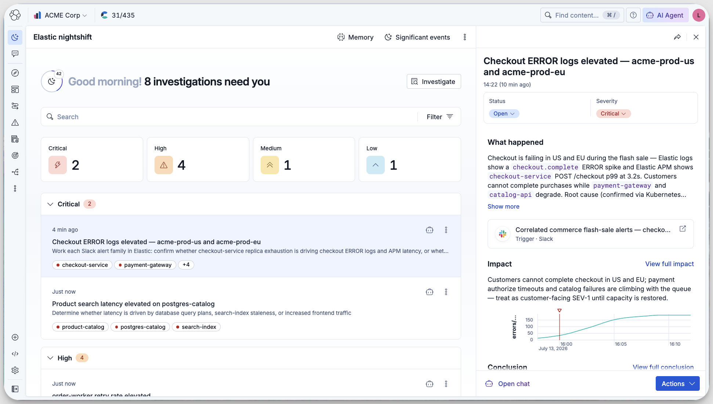Open AI chat icon for Product search latency row
713x404 pixels.
tap(430, 292)
